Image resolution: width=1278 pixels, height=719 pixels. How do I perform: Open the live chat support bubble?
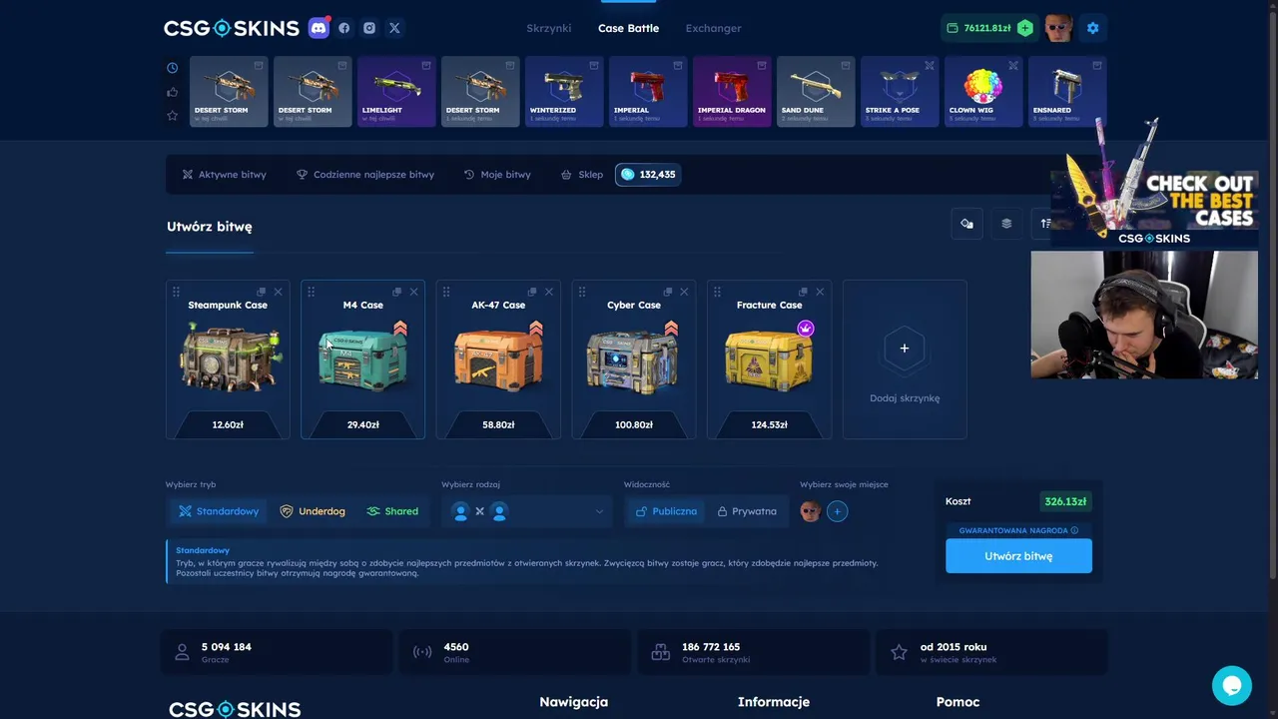pos(1231,686)
